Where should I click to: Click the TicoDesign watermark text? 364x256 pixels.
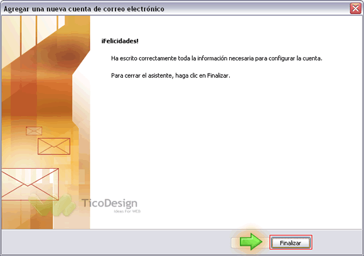coord(109,203)
